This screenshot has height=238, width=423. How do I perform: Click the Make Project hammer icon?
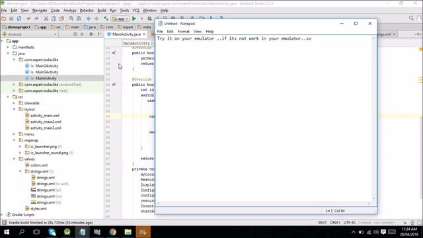(x=106, y=19)
